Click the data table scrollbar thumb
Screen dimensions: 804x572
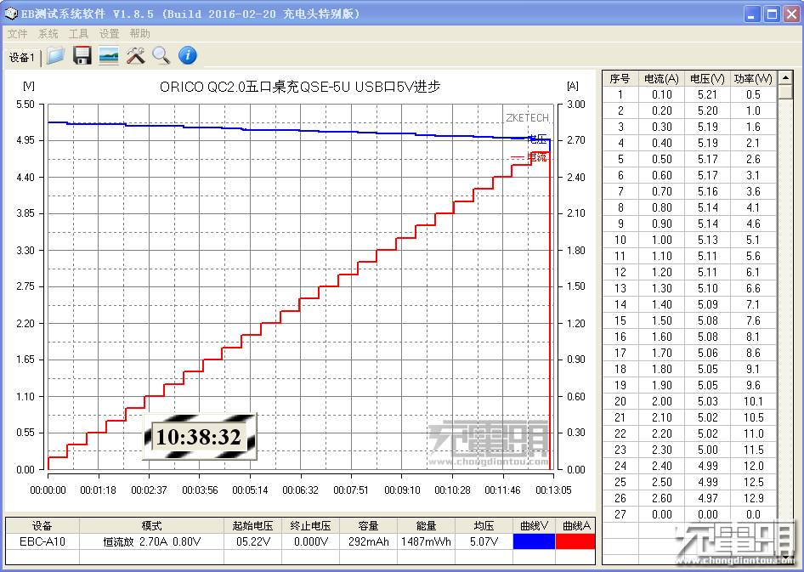click(x=785, y=93)
